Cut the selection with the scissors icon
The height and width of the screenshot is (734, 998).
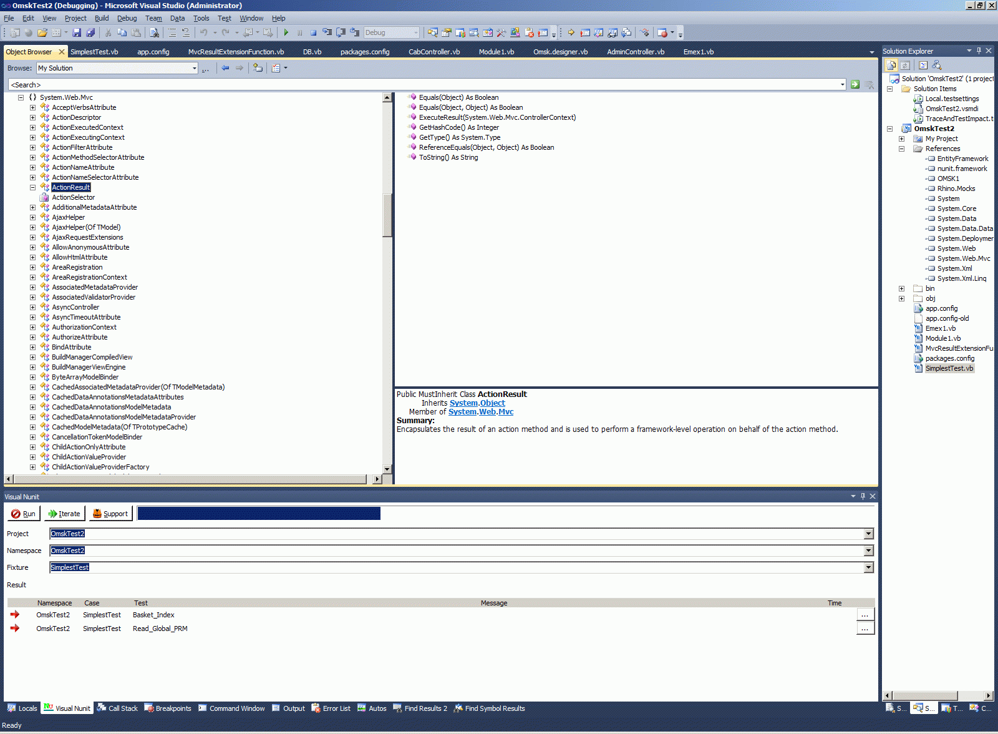click(108, 32)
